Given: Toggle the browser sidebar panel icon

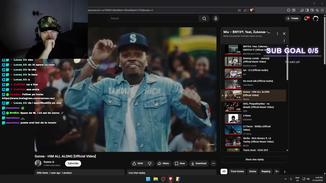Looking at the screenshot, I should click(307, 10).
